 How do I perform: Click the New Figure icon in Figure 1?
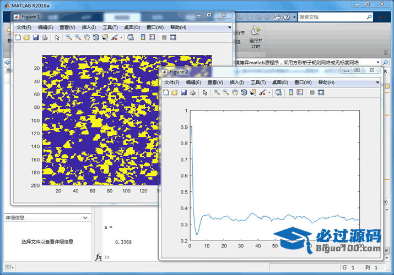(x=18, y=38)
